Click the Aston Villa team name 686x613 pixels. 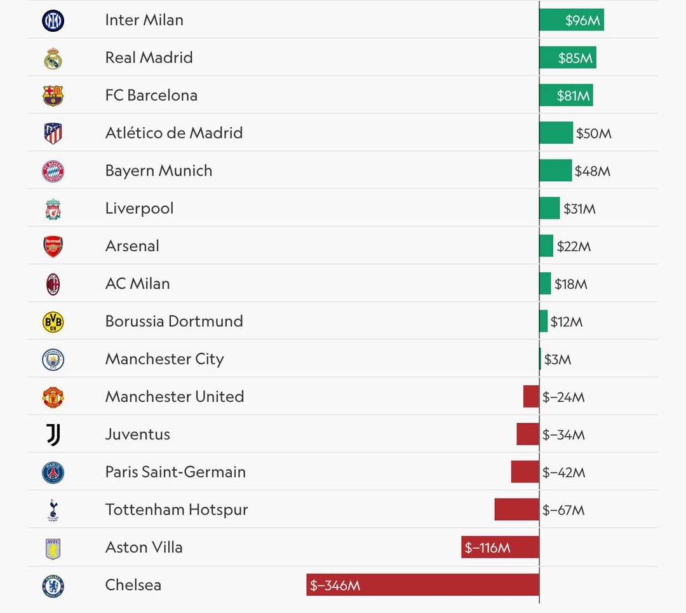click(x=144, y=548)
